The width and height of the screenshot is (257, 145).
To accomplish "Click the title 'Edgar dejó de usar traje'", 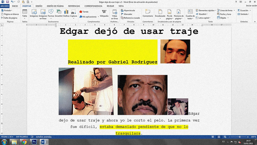I will tap(129, 31).
